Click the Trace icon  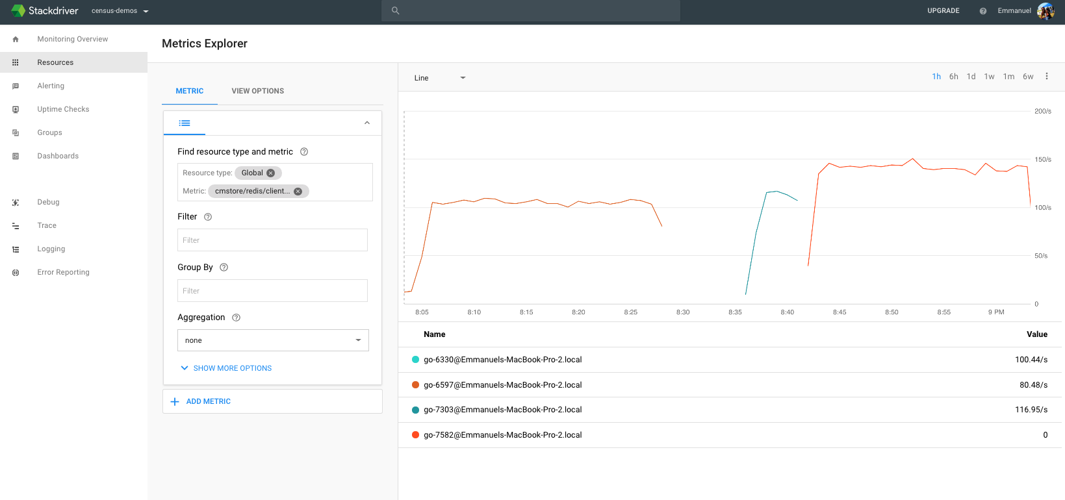(x=16, y=225)
